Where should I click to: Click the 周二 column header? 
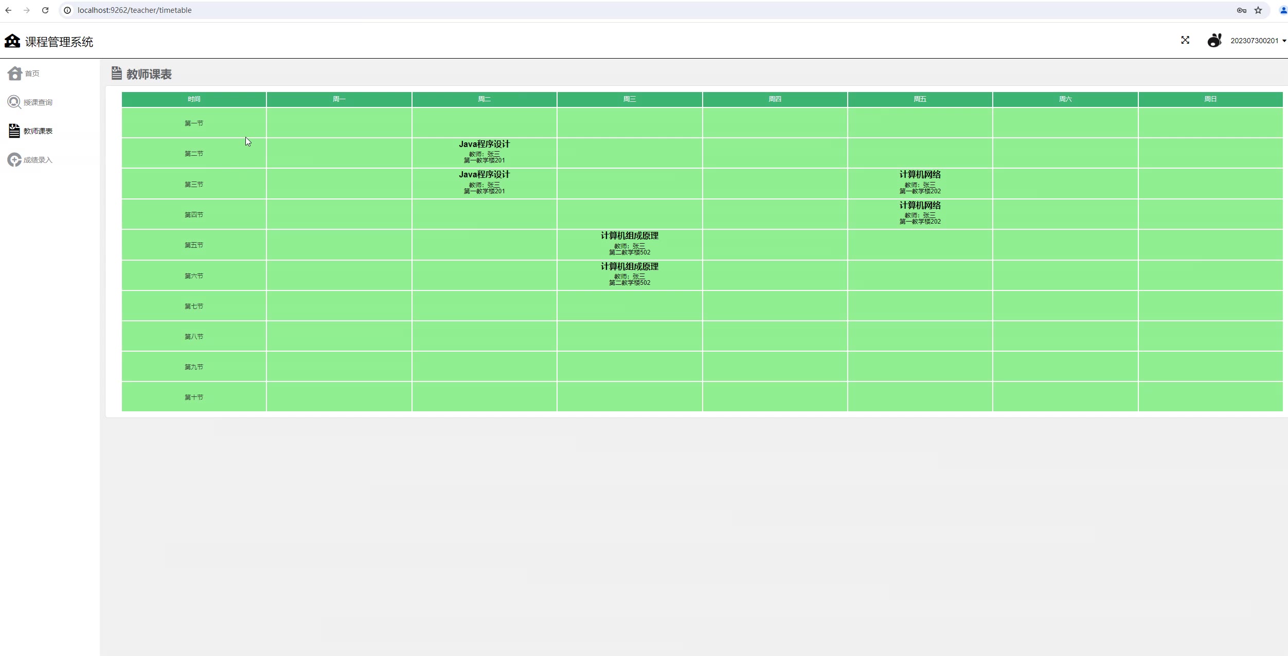[x=484, y=99]
